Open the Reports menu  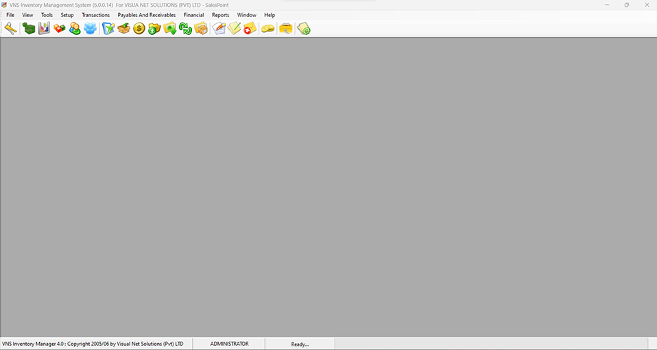click(220, 15)
